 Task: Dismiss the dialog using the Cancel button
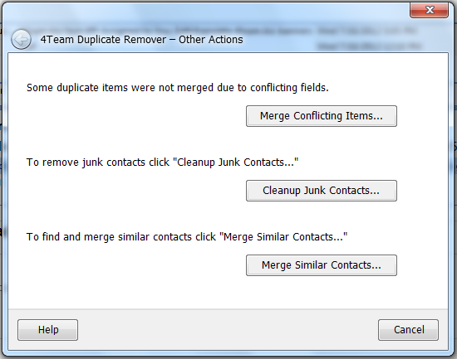[x=408, y=330]
